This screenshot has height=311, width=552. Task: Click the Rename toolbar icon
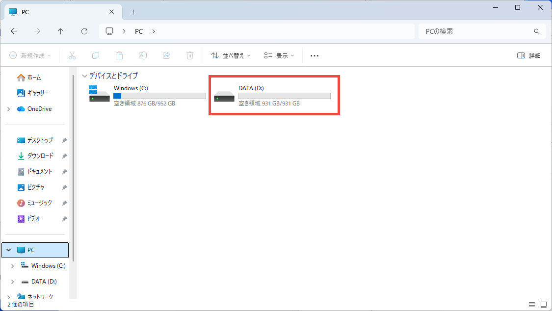pyautogui.click(x=143, y=55)
